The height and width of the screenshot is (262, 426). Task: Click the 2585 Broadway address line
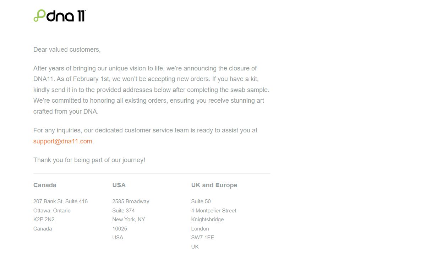pyautogui.click(x=131, y=201)
